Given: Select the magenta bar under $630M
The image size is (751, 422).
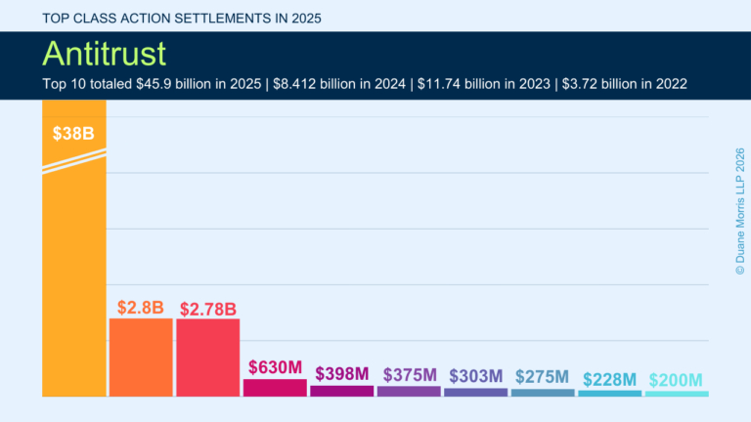Looking at the screenshot, I should [275, 387].
